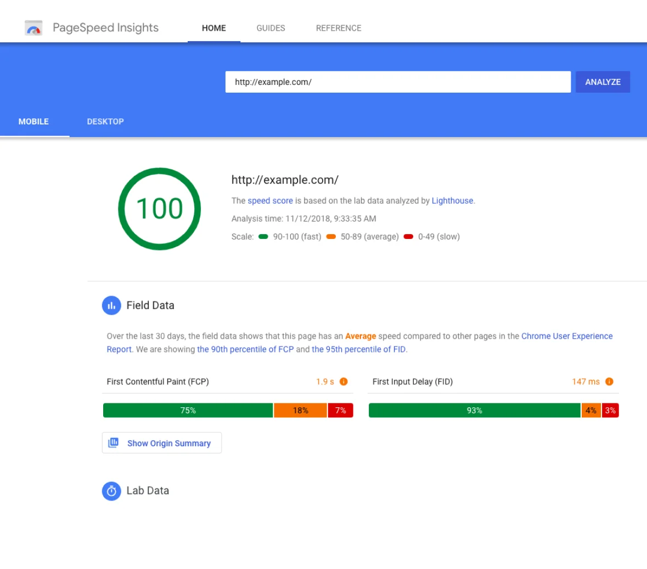Viewport: 647px width, 569px height.
Task: Click the green 75% FCP bar segment
Action: click(189, 409)
